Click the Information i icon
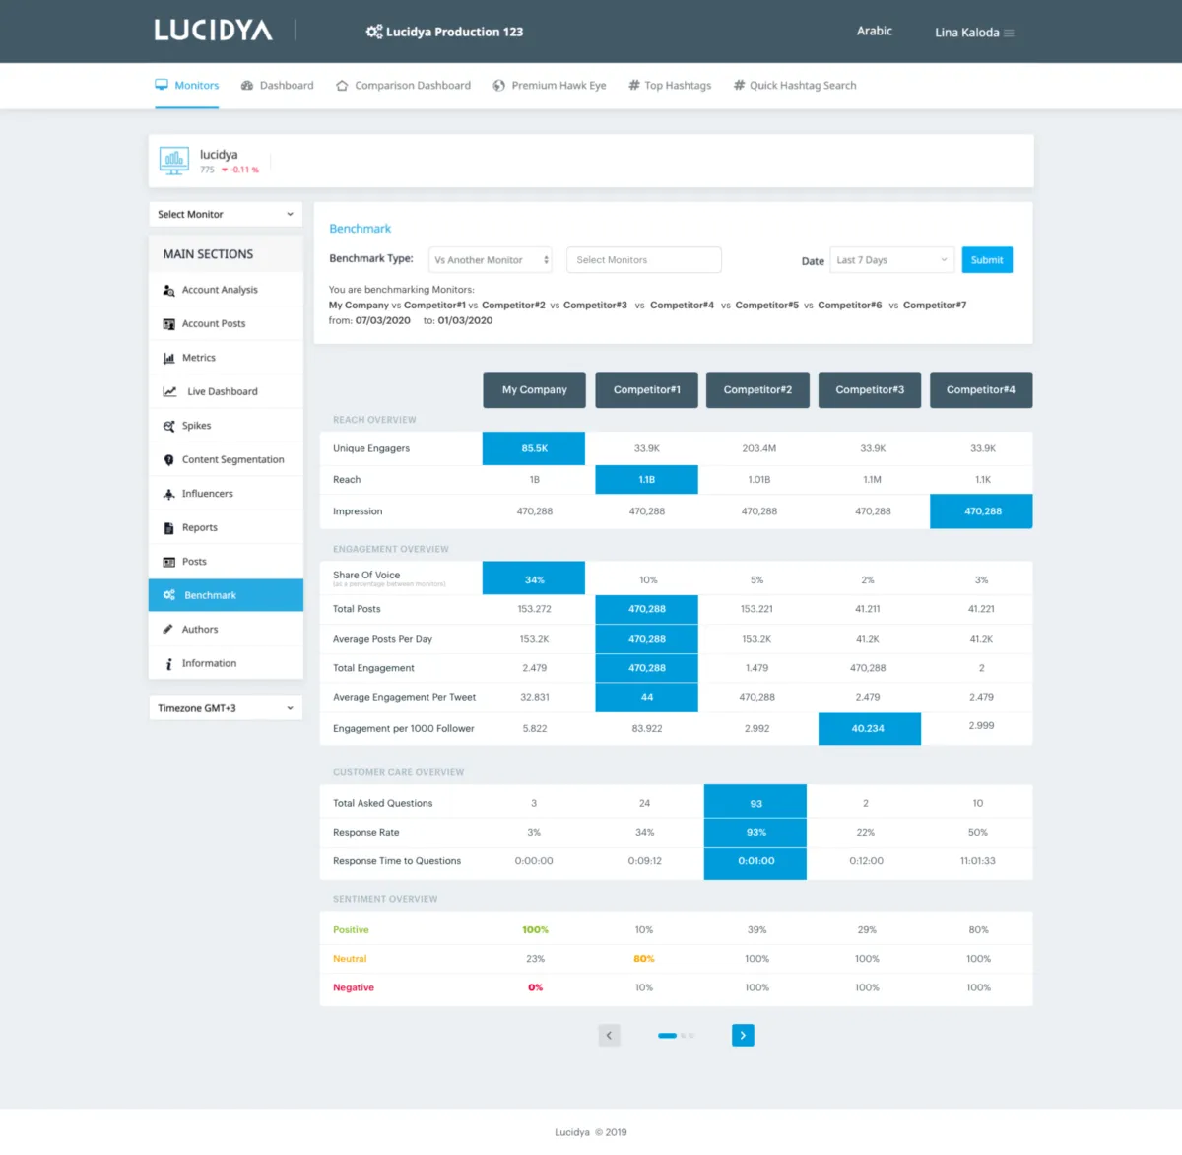Screen dimensions: 1182x1155 (x=168, y=664)
